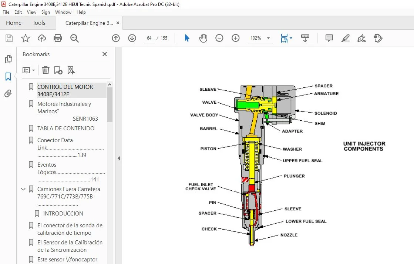Close the Caterpillar Engine document tab
Image resolution: width=414 pixels, height=264 pixels.
pos(118,23)
